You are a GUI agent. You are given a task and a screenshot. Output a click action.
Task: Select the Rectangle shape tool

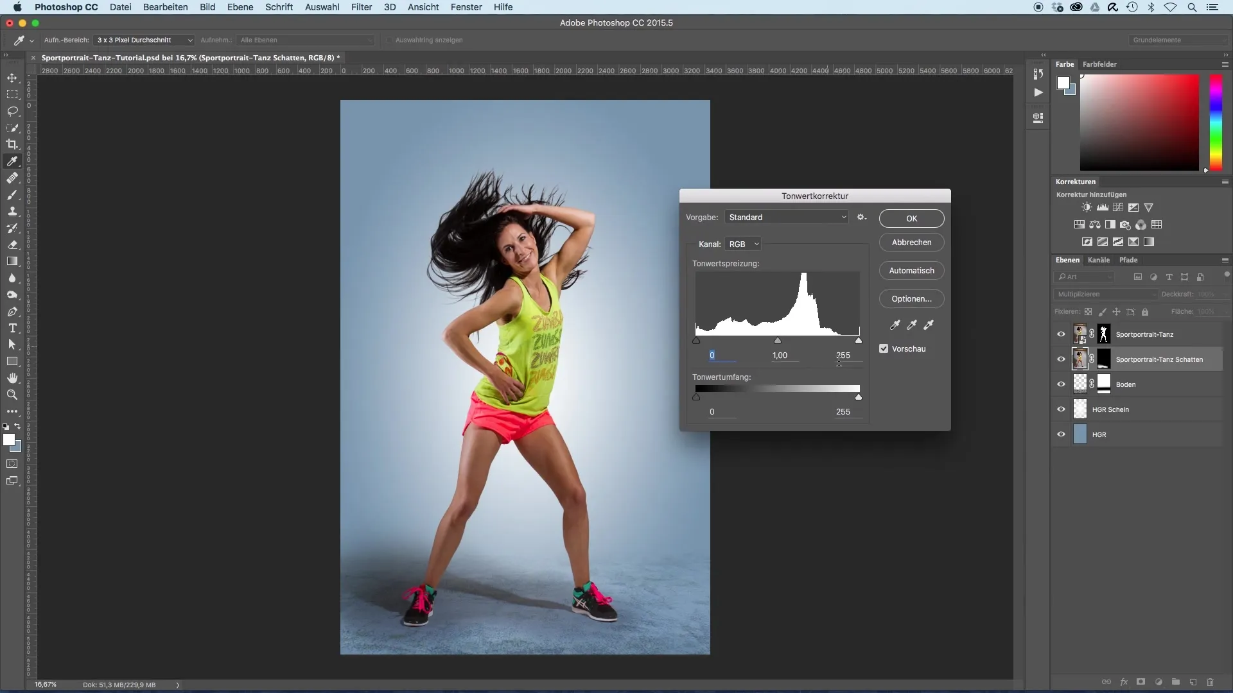point(12,361)
